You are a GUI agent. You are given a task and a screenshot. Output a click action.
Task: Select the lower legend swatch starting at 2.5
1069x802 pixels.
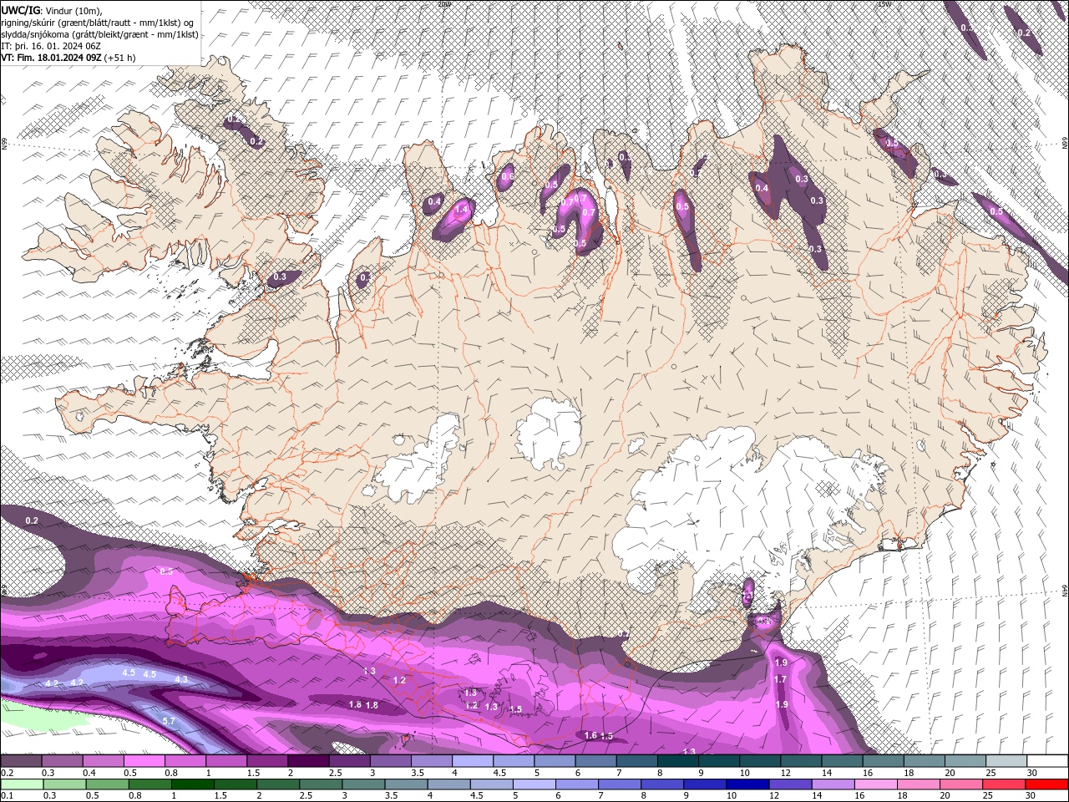pyautogui.click(x=321, y=784)
